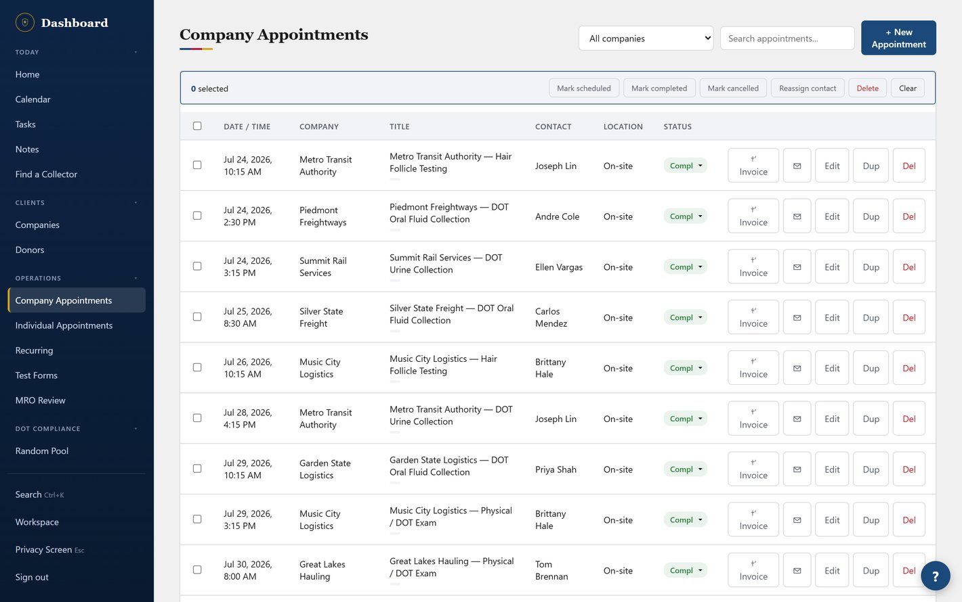Screen dimensions: 962x602
Task: Select the Jul 28 Metro Transit Authority row
Action: pos(197,418)
